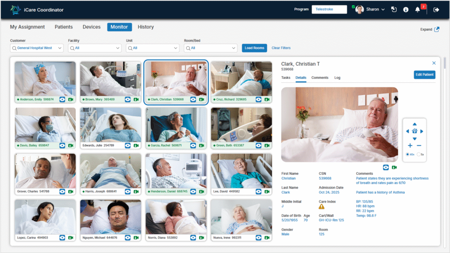Pan camera up with the up arrow

pos(414,124)
